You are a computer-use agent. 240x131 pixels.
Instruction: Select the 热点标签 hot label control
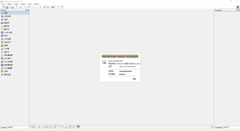[x=14, y=16]
